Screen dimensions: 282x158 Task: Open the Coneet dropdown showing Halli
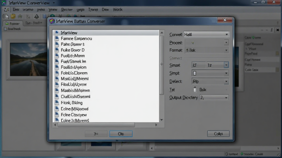(206, 34)
